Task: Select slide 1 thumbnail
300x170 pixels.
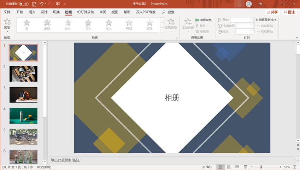Action: pos(24,53)
